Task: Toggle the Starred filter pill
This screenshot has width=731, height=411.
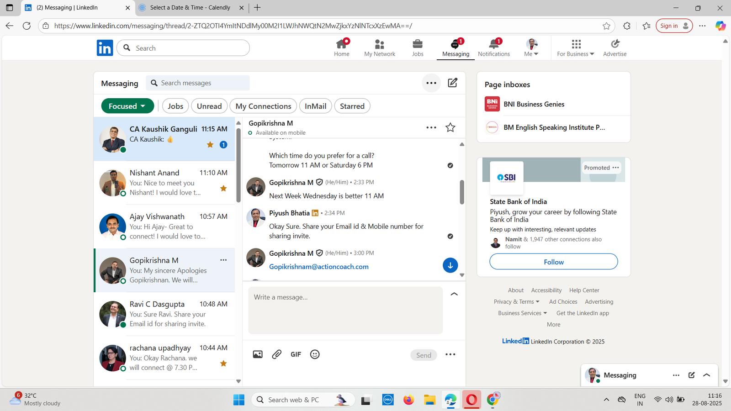Action: (x=352, y=106)
